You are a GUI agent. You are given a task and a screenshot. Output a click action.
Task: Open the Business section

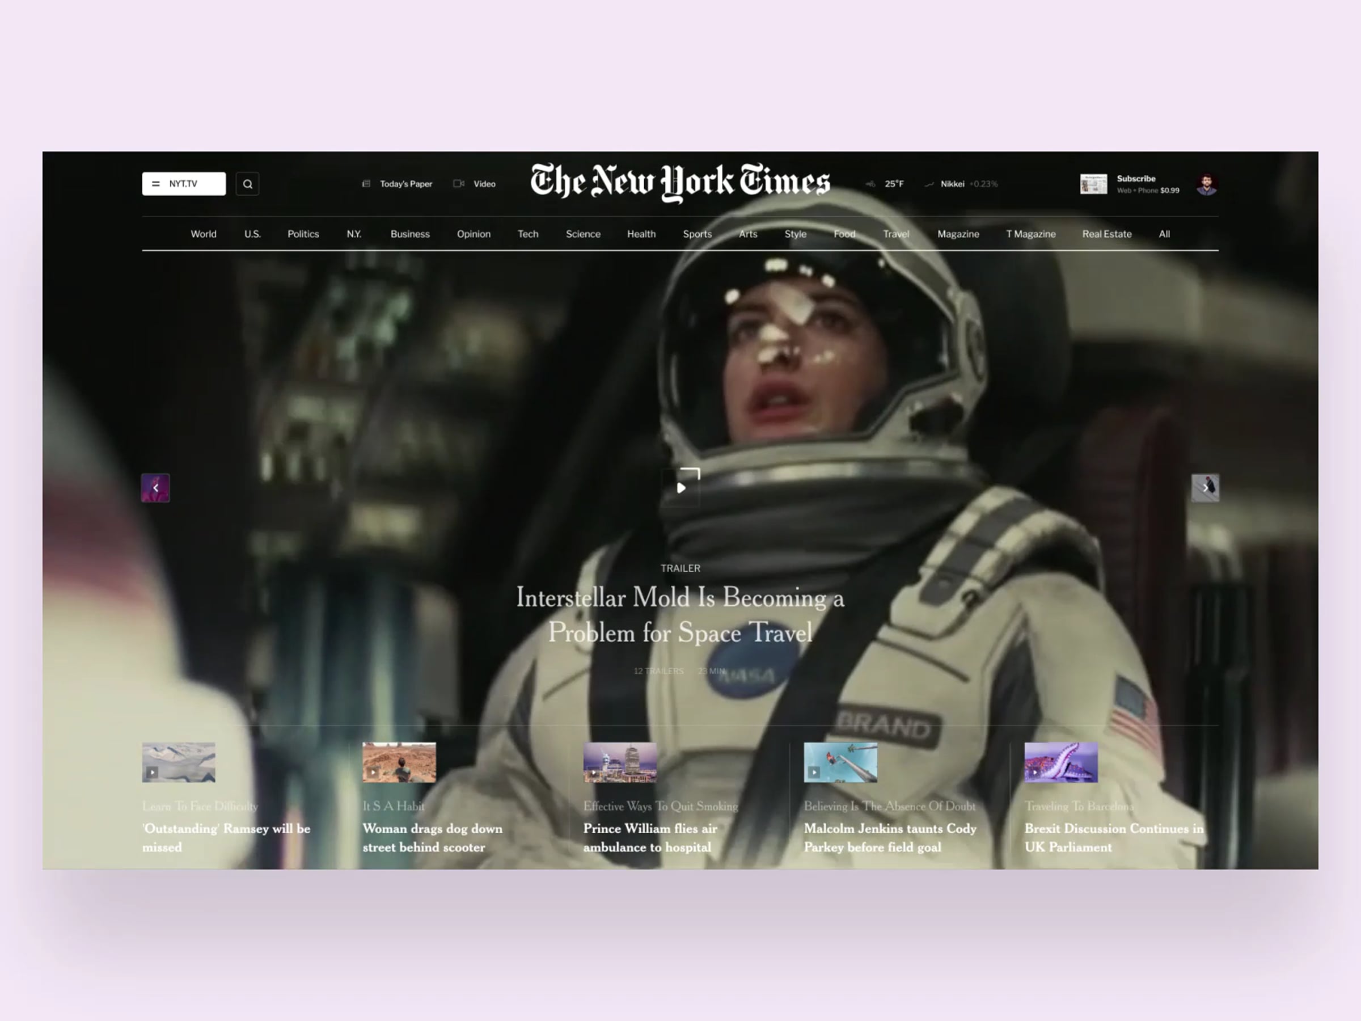point(410,234)
